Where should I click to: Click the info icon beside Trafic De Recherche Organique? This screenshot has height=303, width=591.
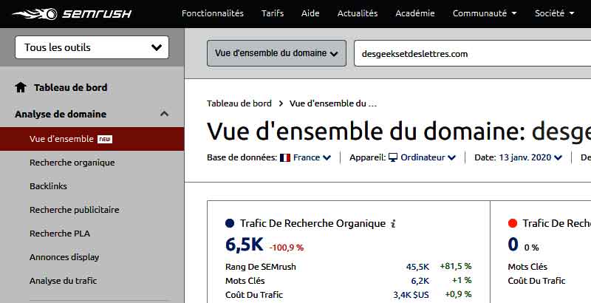[x=393, y=224]
